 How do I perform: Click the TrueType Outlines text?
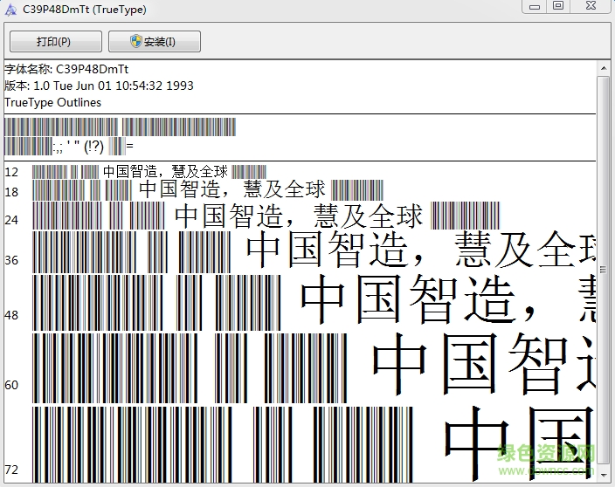pos(53,103)
